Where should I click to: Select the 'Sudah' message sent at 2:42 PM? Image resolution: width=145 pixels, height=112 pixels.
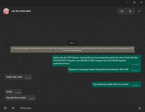pos(13,92)
